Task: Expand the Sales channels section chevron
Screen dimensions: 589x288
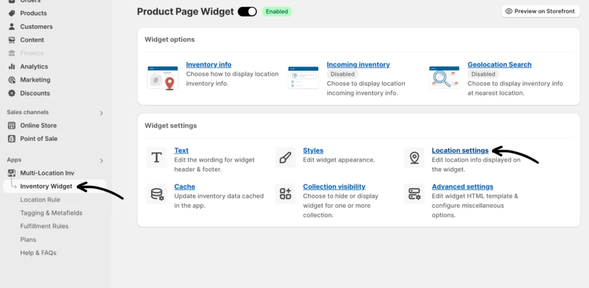Action: pyautogui.click(x=102, y=113)
